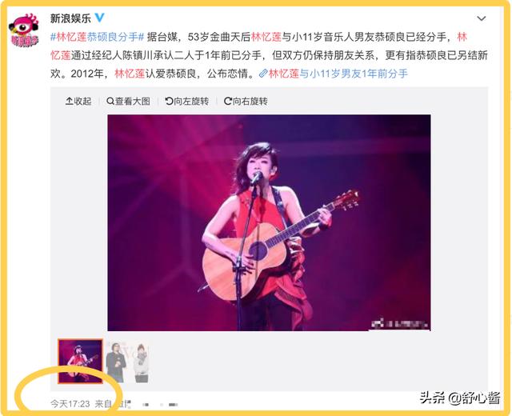Click the magnifier icon beside 查看大图
This screenshot has width=512, height=416.
pyautogui.click(x=110, y=102)
